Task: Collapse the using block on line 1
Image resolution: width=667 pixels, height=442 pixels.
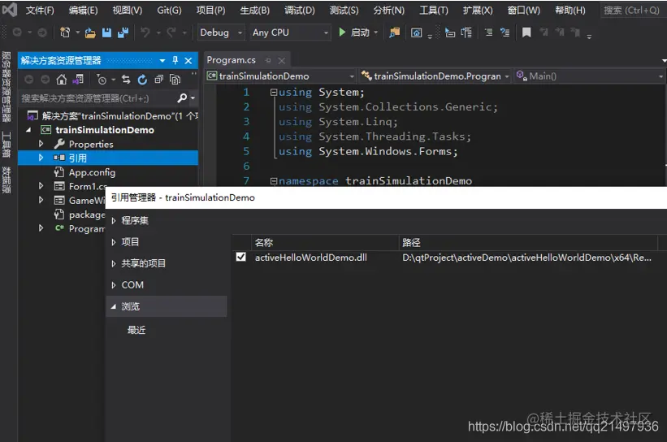Action: (x=274, y=93)
